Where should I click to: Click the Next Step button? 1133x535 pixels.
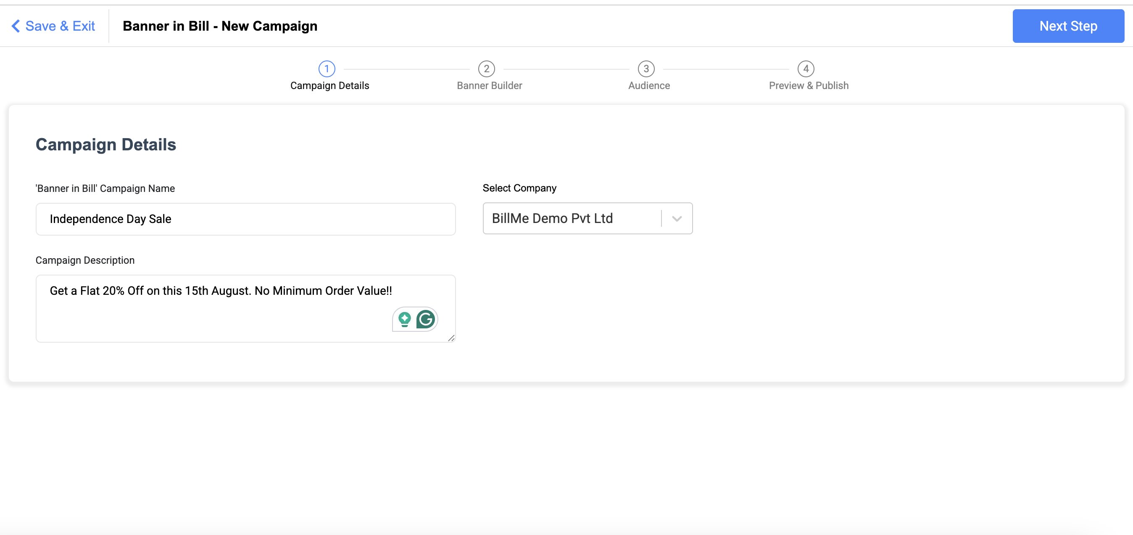(1068, 26)
